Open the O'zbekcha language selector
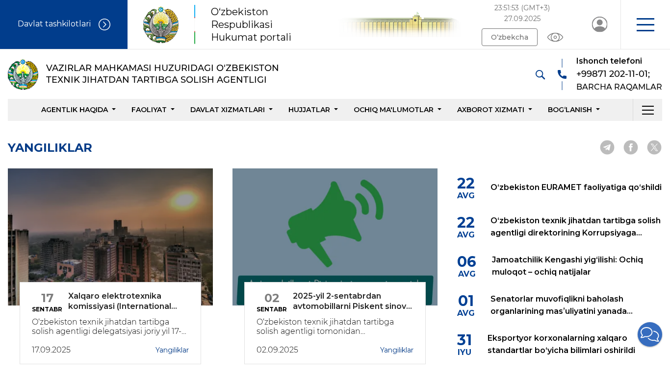The image size is (670, 376). tap(509, 37)
